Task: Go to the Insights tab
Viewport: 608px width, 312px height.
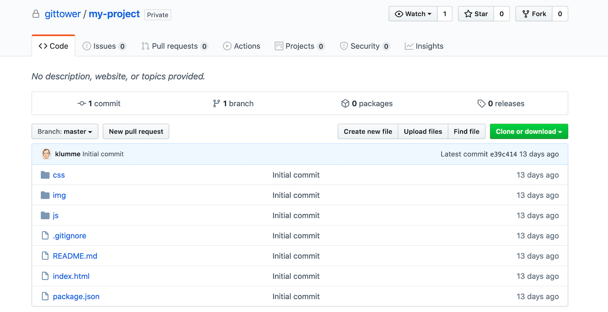Action: click(x=424, y=46)
